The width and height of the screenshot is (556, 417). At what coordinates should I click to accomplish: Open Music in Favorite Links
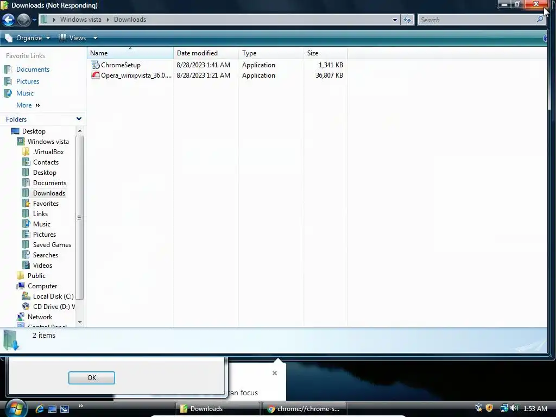pos(25,93)
